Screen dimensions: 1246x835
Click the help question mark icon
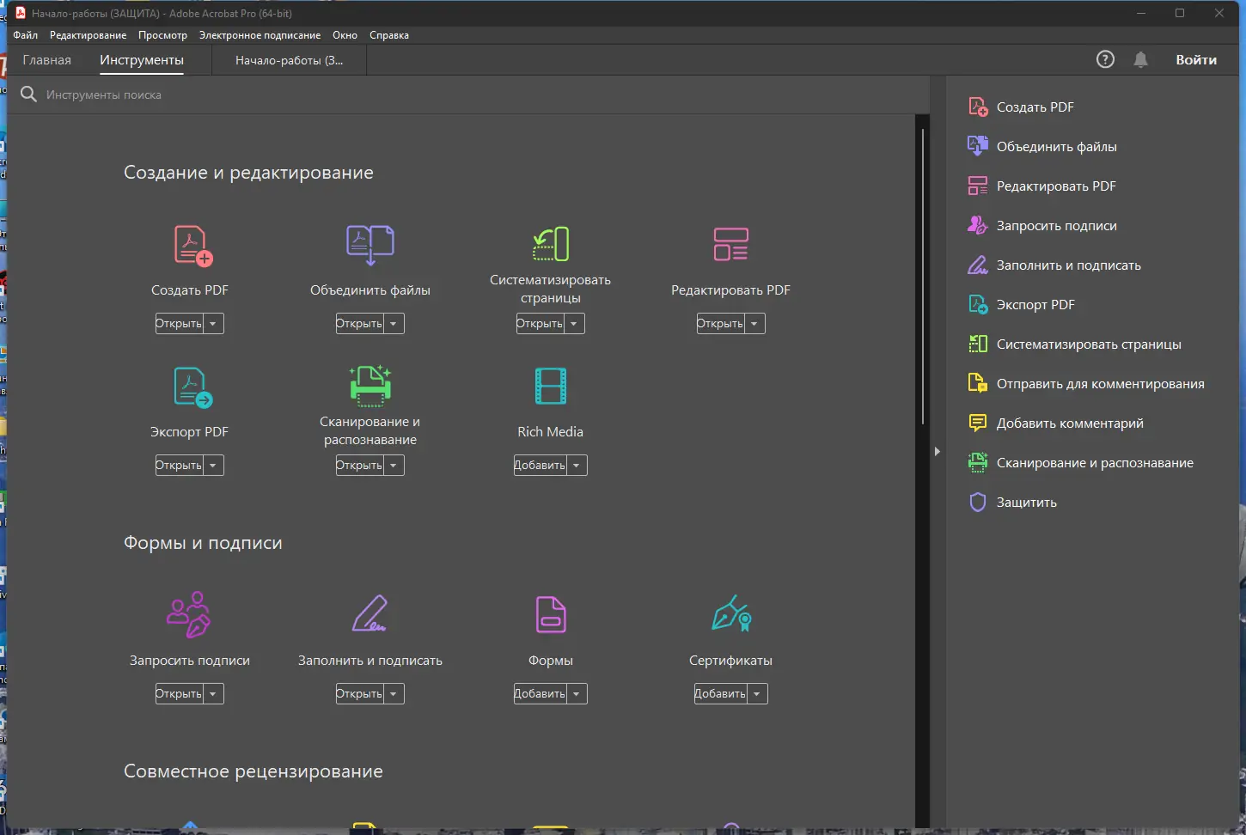click(1105, 59)
